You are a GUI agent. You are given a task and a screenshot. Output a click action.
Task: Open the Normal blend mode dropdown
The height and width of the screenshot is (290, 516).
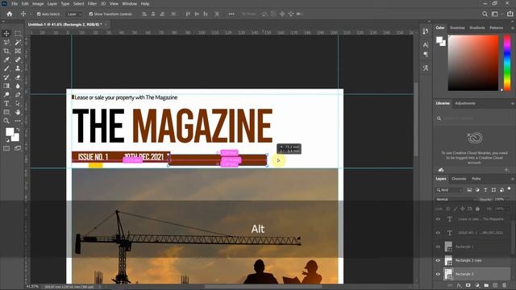(456, 200)
